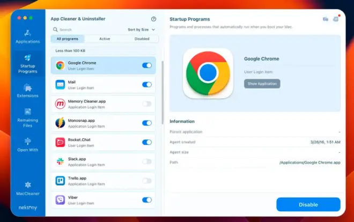This screenshot has height=222, width=354.
Task: Click the help question mark icon
Action: pos(154,19)
